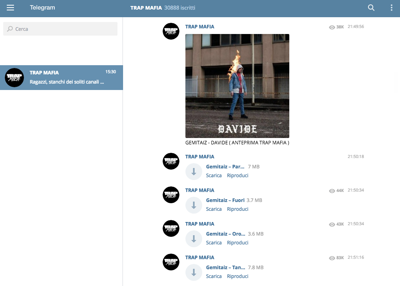Open the DAVIDE album cover image
Screen dimensions: 400x286
click(237, 86)
